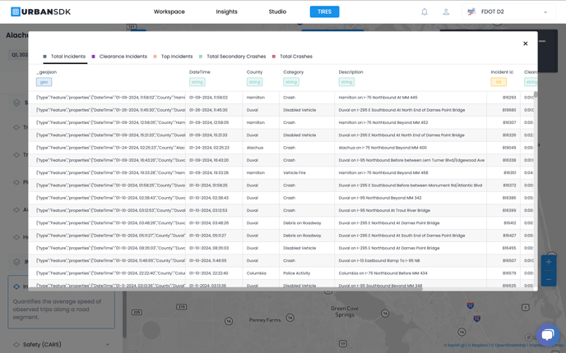Click string badge under Description
566x353 pixels.
(346, 82)
